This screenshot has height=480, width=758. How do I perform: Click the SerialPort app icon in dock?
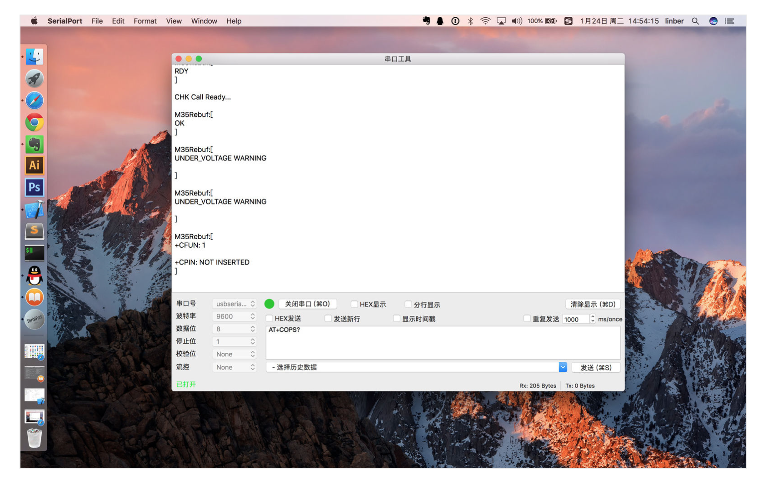pyautogui.click(x=35, y=319)
